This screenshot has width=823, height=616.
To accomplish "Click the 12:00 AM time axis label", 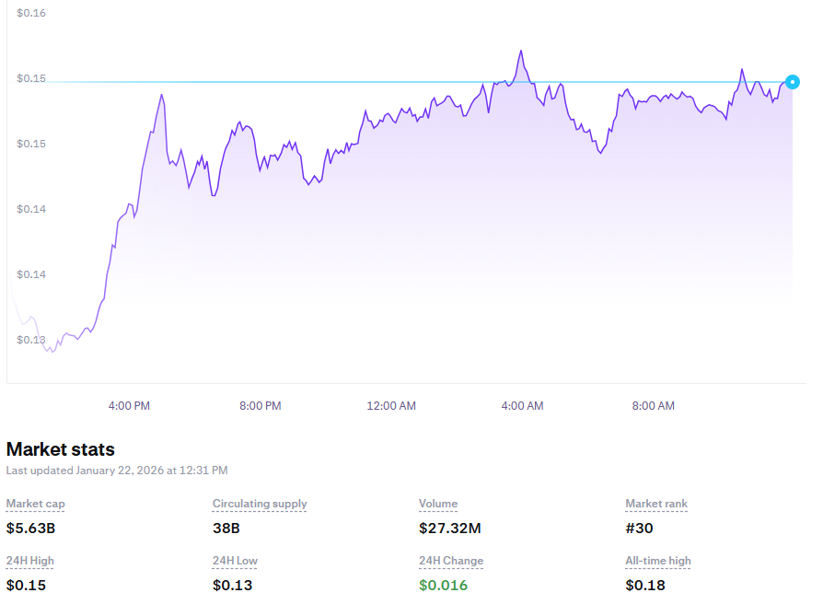I will point(390,405).
